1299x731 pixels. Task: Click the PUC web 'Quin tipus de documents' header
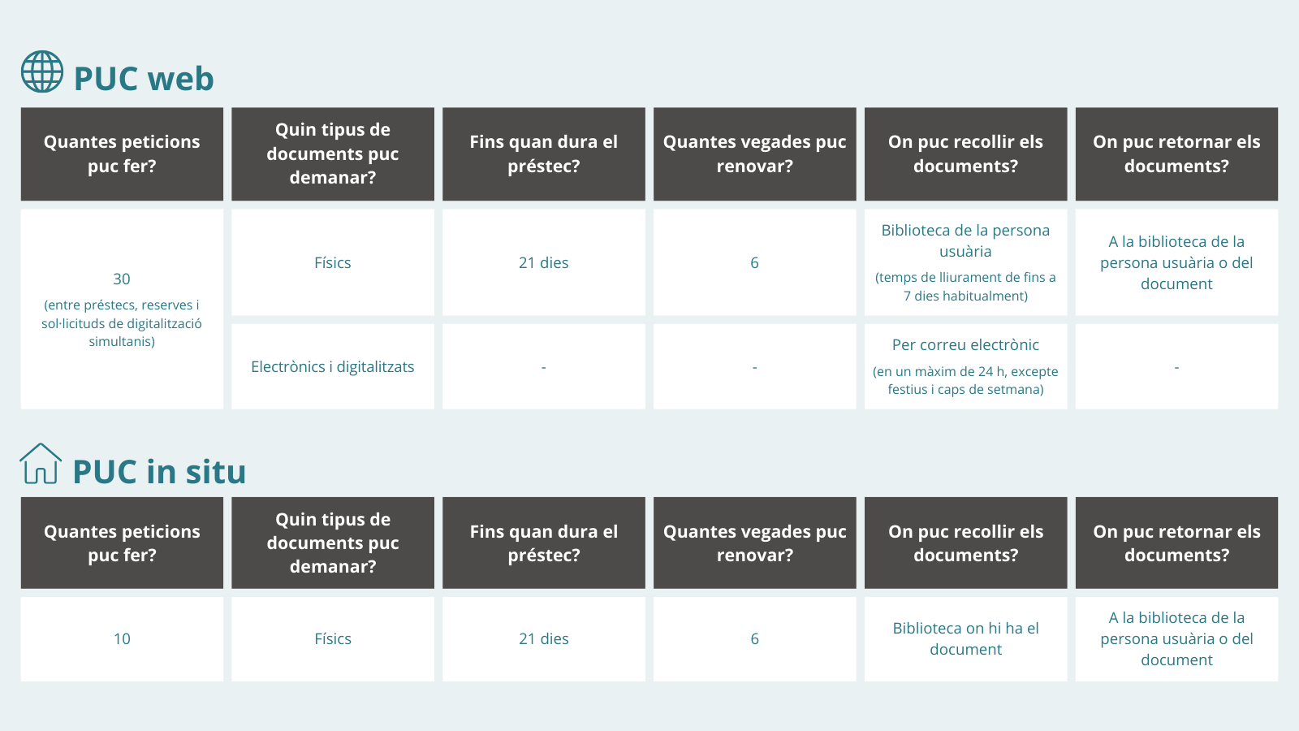point(333,154)
